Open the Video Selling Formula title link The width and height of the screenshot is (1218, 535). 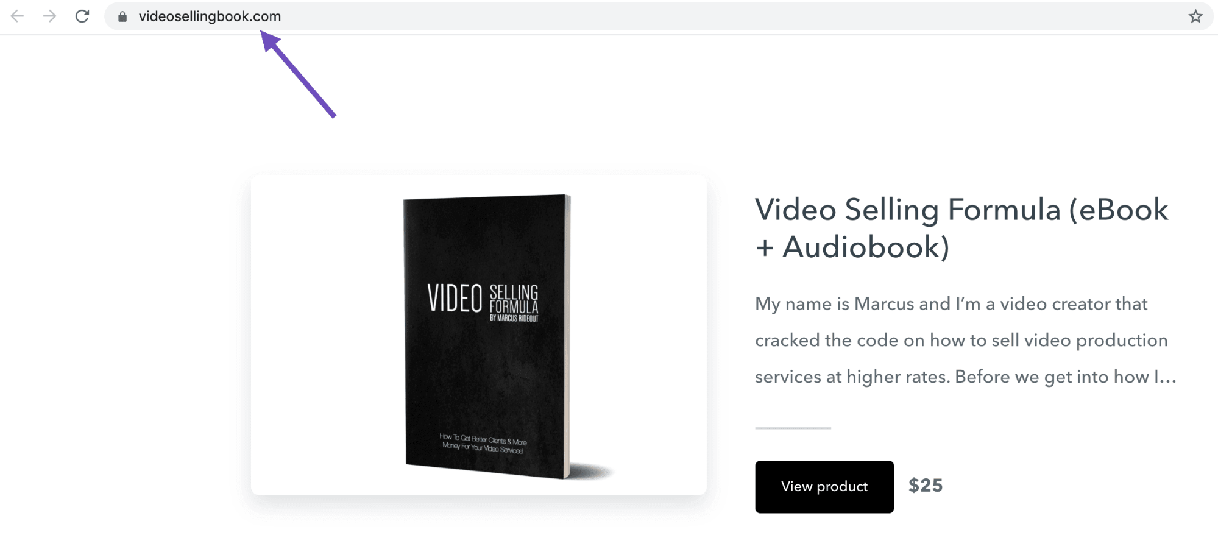click(961, 228)
